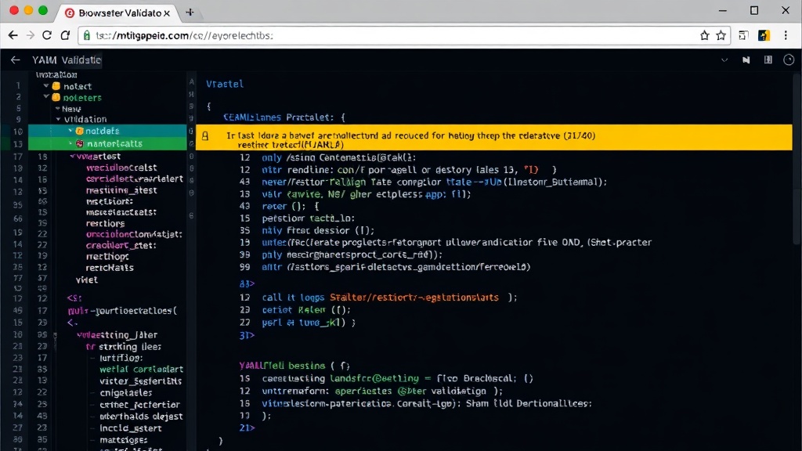Select the vuleetting_jater tree entry

(117, 335)
